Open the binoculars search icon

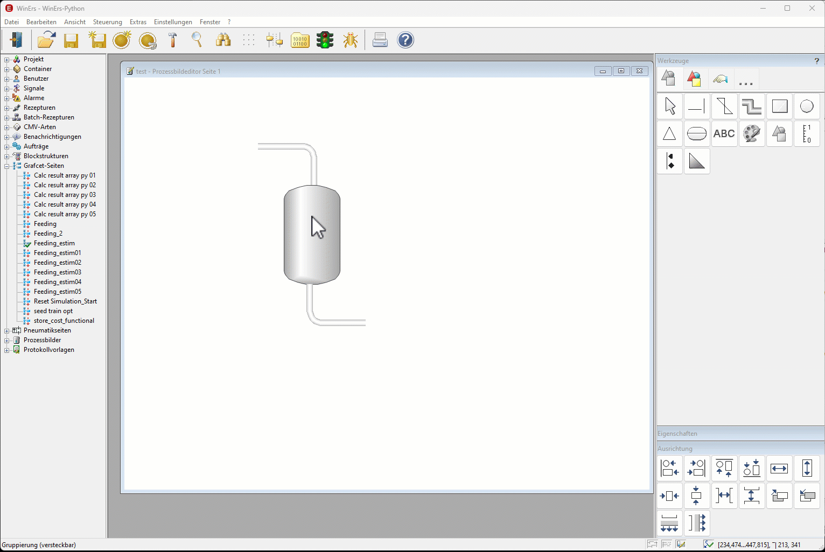223,40
